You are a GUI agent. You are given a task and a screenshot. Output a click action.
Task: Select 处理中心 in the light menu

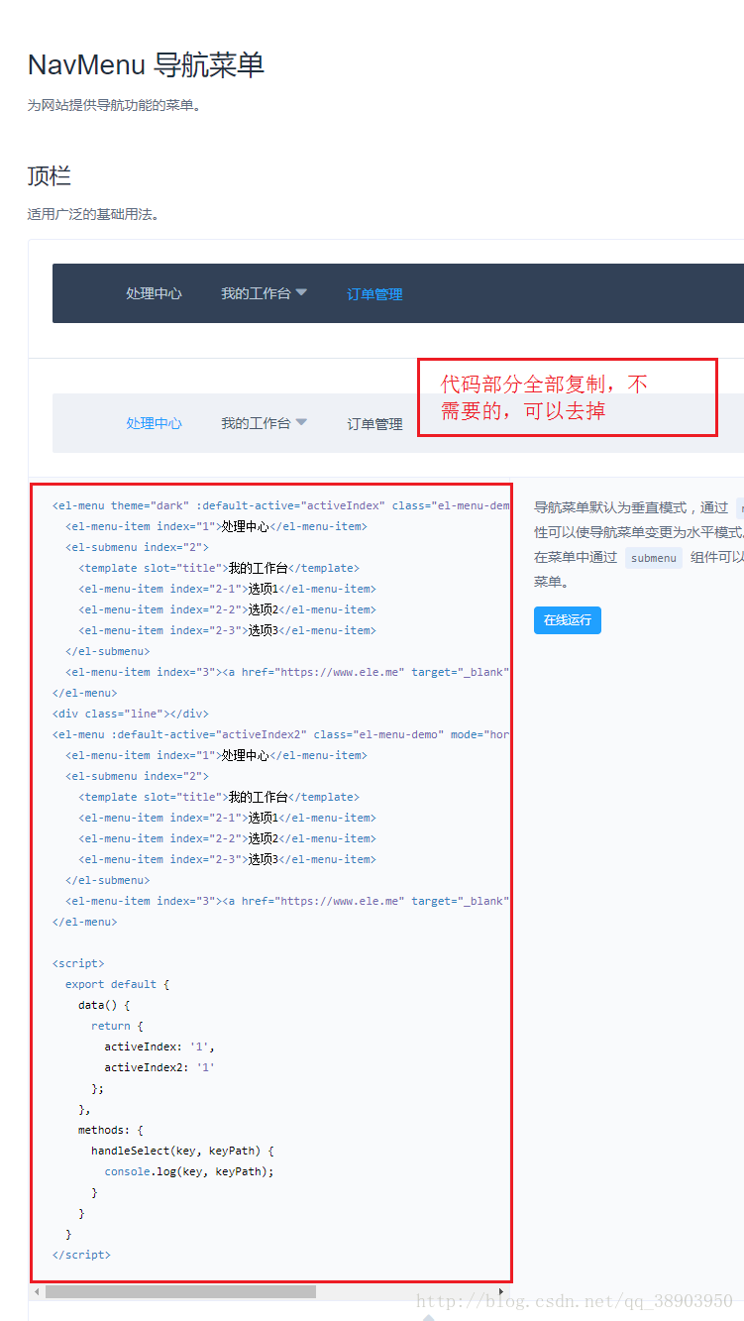(x=154, y=423)
